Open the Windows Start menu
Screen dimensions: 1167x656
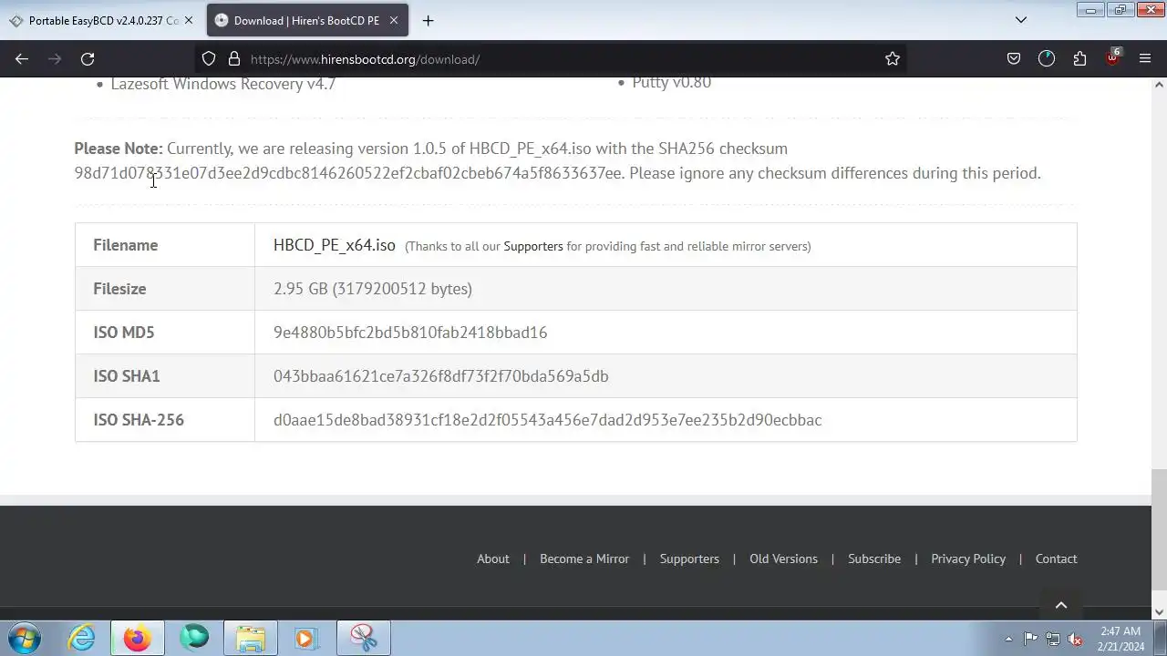(x=25, y=638)
